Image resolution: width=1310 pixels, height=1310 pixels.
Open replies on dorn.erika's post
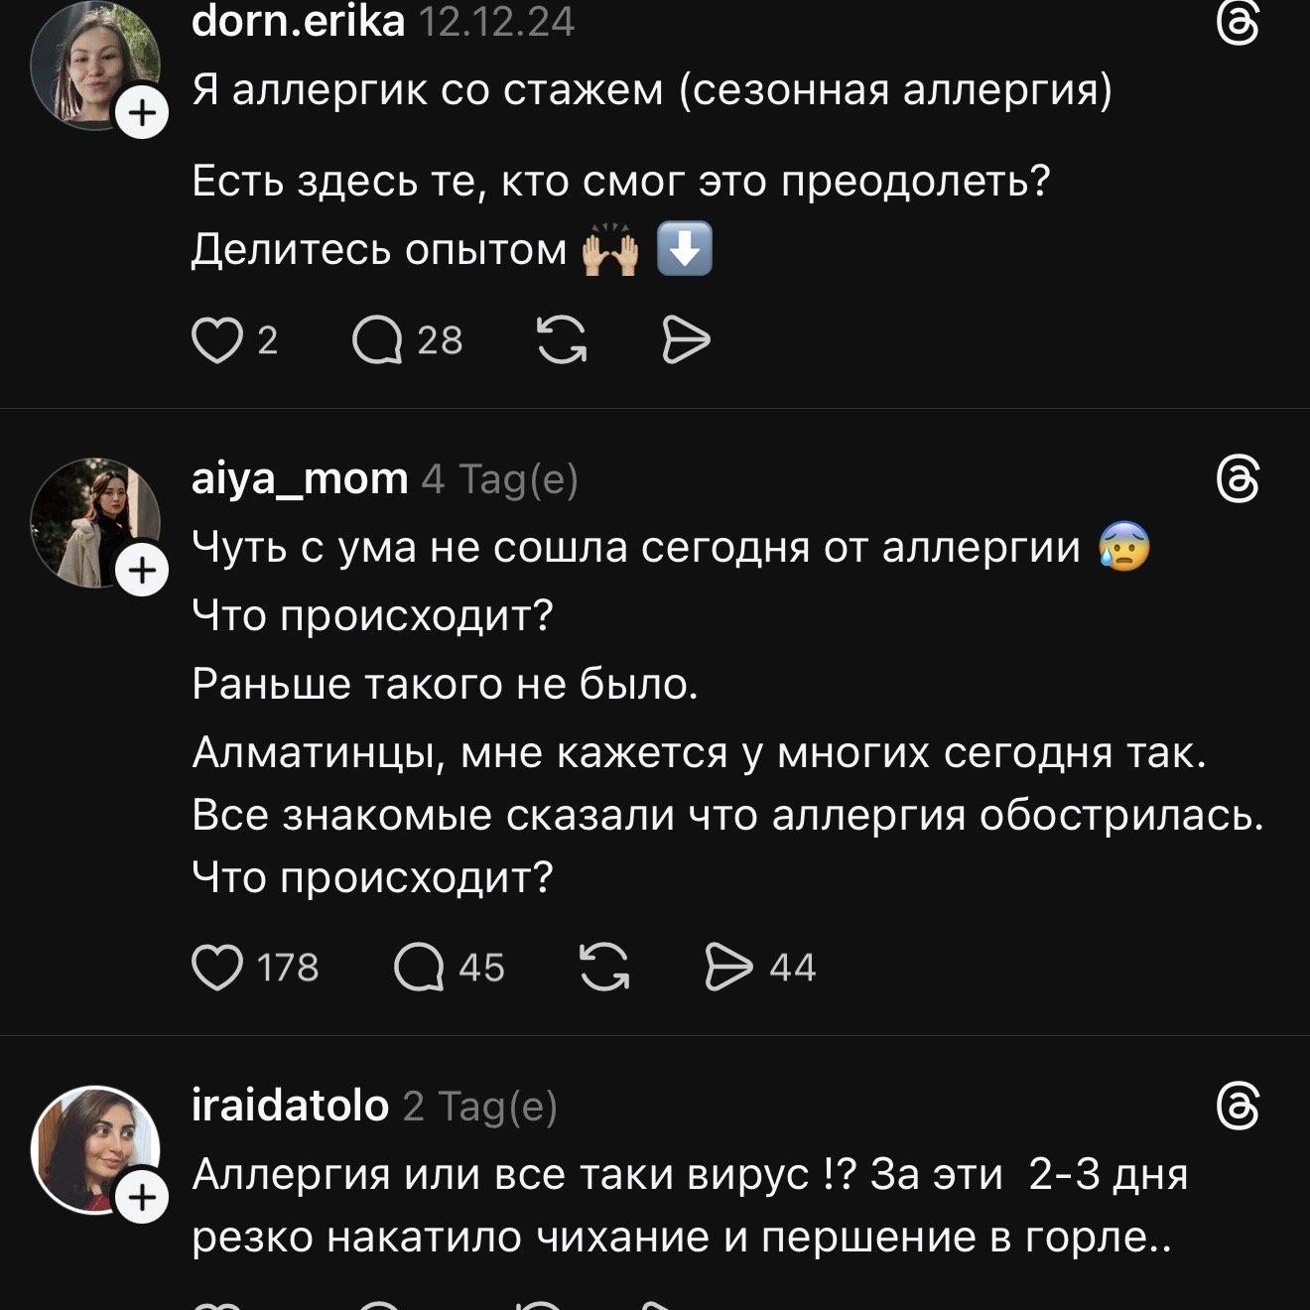click(377, 340)
